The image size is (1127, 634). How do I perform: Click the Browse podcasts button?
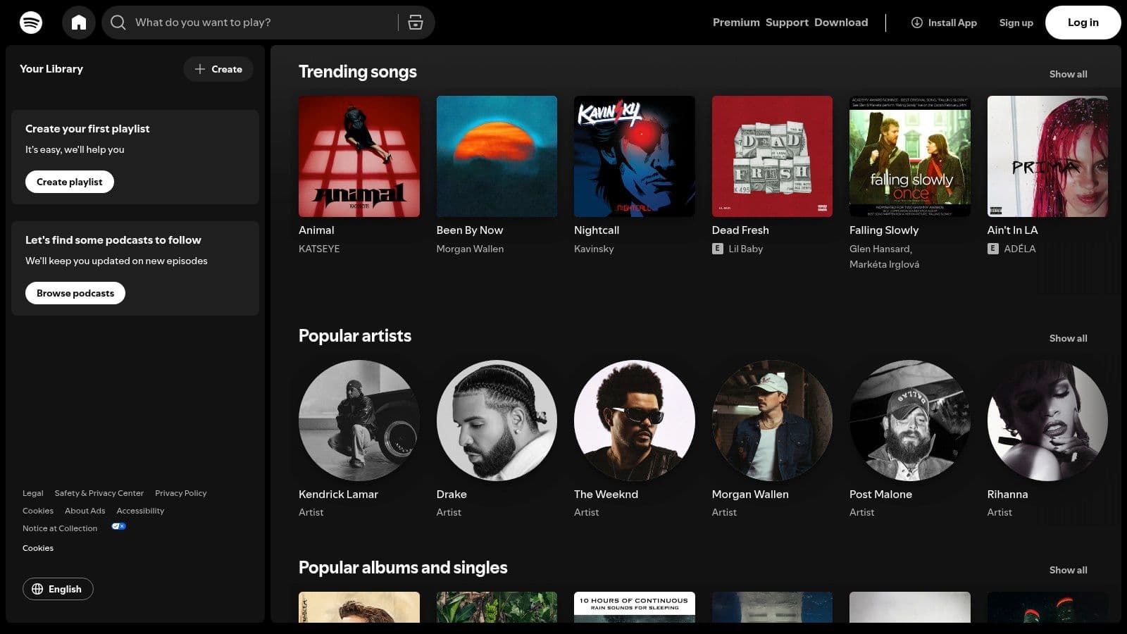75,293
